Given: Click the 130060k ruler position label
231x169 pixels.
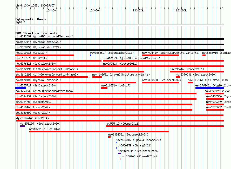Looking at the screenshot, I should (x=95, y=10).
